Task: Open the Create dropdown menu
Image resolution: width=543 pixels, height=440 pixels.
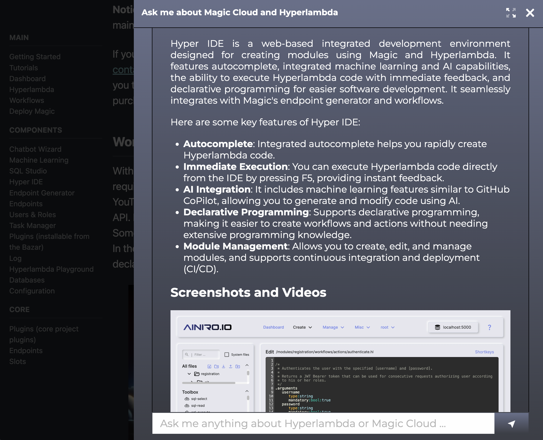Action: pos(302,327)
